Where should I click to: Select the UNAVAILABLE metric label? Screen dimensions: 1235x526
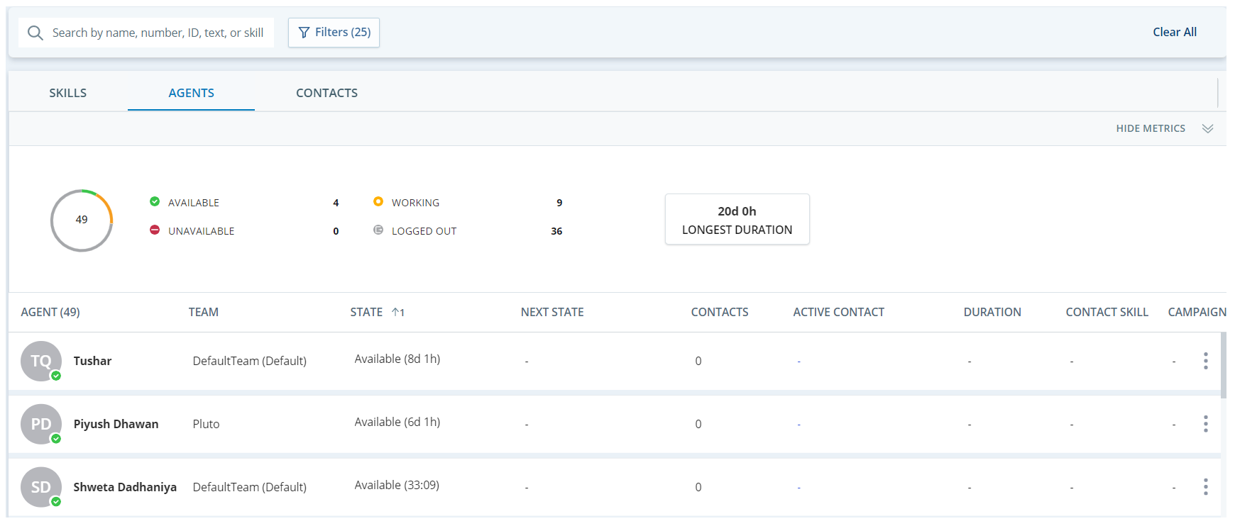pyautogui.click(x=201, y=231)
